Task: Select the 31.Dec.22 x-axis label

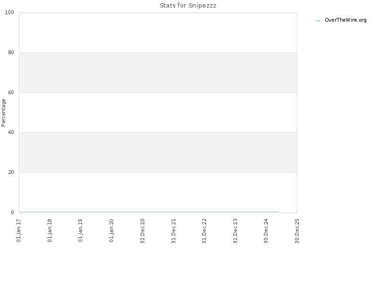Action: point(204,231)
